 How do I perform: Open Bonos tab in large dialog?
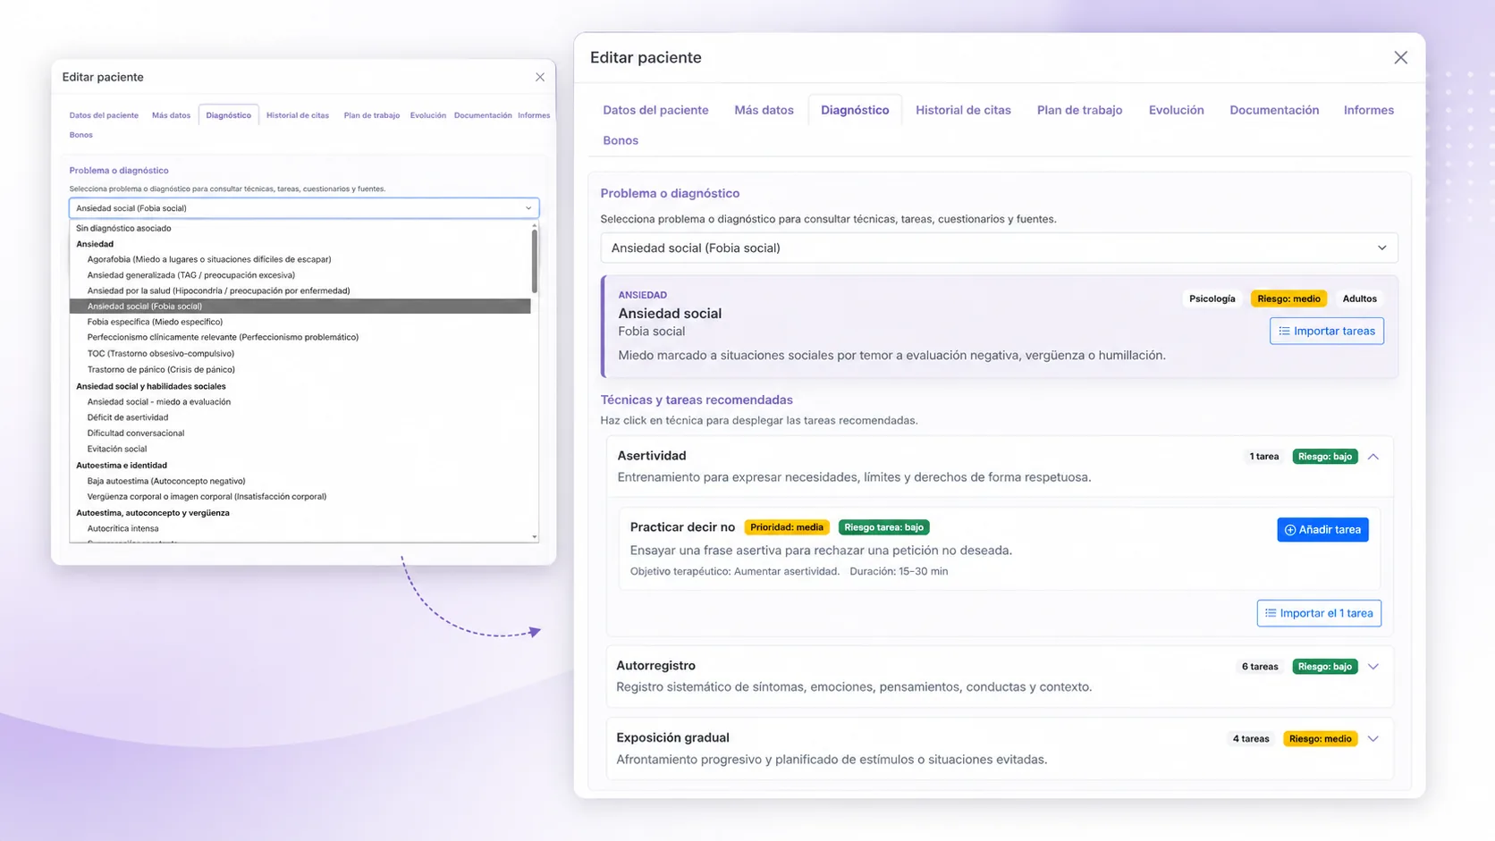tap(621, 140)
